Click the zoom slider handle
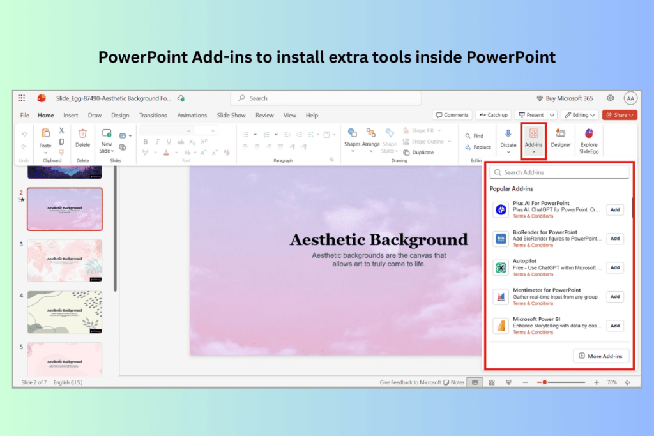Image resolution: width=654 pixels, height=436 pixels. point(544,382)
